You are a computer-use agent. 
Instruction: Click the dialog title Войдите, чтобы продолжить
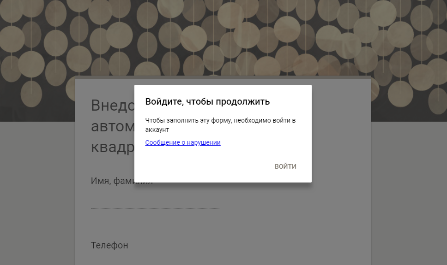207,101
